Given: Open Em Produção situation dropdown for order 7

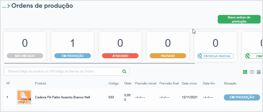Looking at the screenshot, I should coord(242,97).
